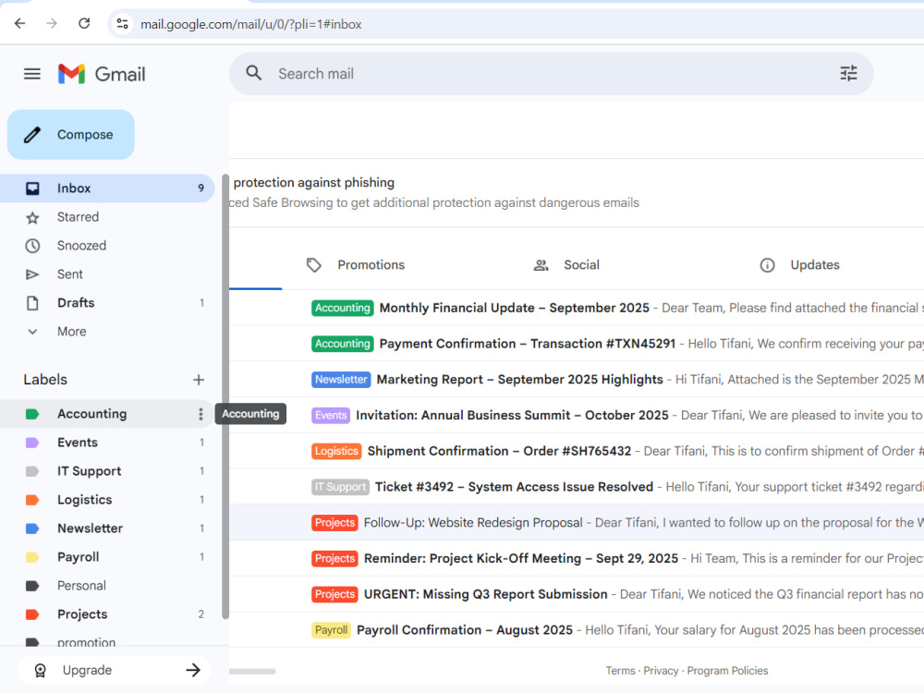Open the Drafts folder
Screen dimensions: 924x693
(107, 303)
